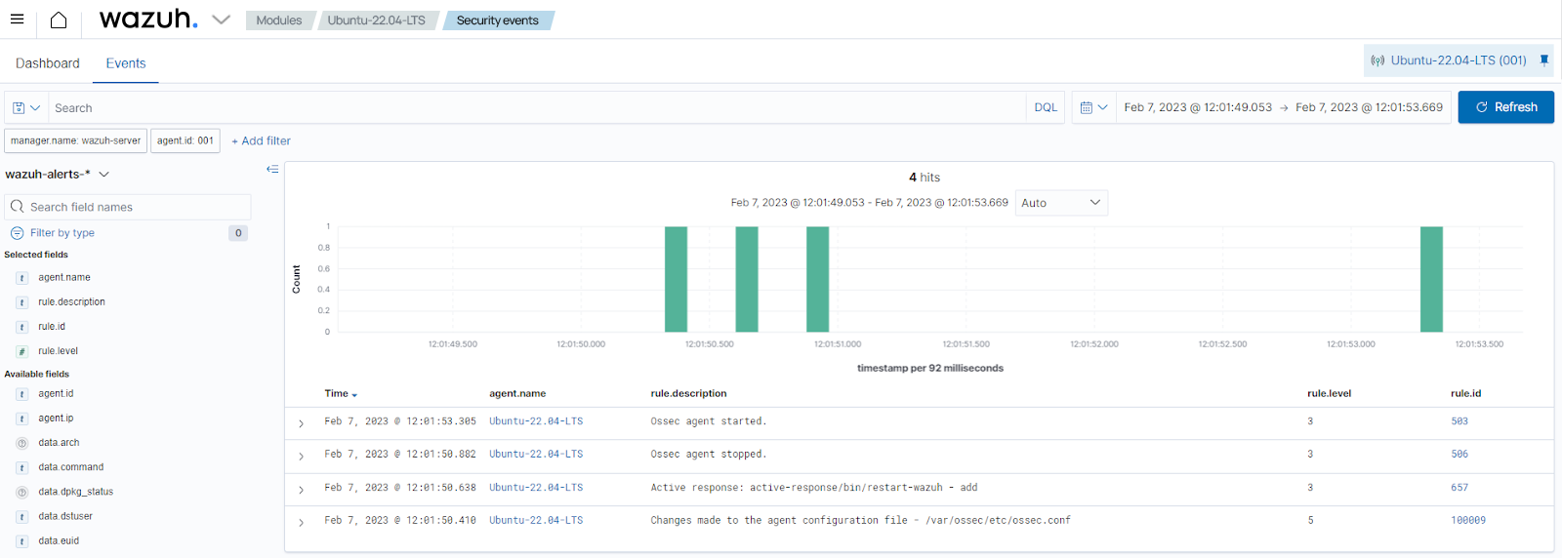Image resolution: width=1562 pixels, height=558 pixels.
Task: Unpin the Ubuntu-22.04-LTS agent
Action: (x=1544, y=60)
